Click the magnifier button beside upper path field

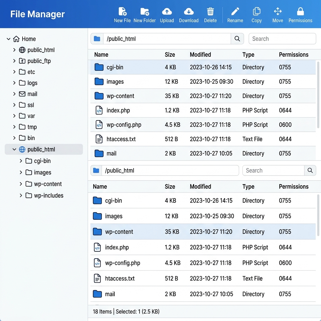click(x=237, y=39)
